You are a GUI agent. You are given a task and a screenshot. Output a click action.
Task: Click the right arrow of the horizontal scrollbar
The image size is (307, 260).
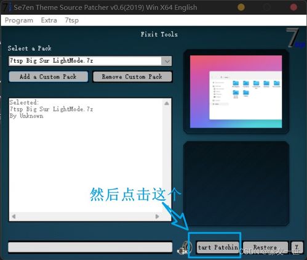pos(157,216)
